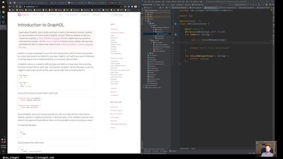Open the Game Dev bookmarks folder
The width and height of the screenshot is (283, 159).
tap(86, 10)
